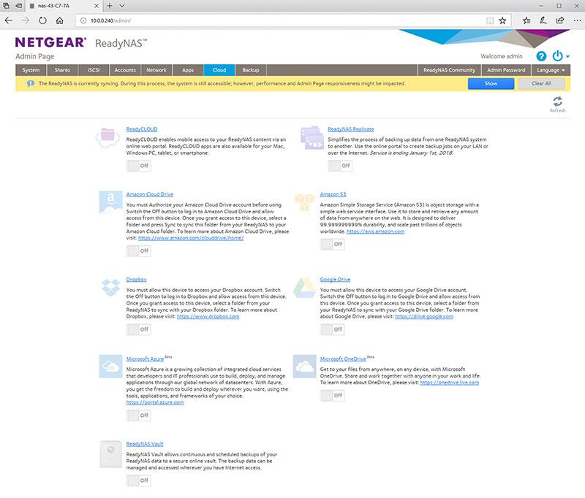Toggle ReadyCLOUD on
This screenshot has height=498, width=585.
click(138, 166)
